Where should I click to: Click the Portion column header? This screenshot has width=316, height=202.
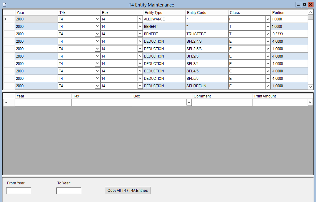[x=289, y=13]
